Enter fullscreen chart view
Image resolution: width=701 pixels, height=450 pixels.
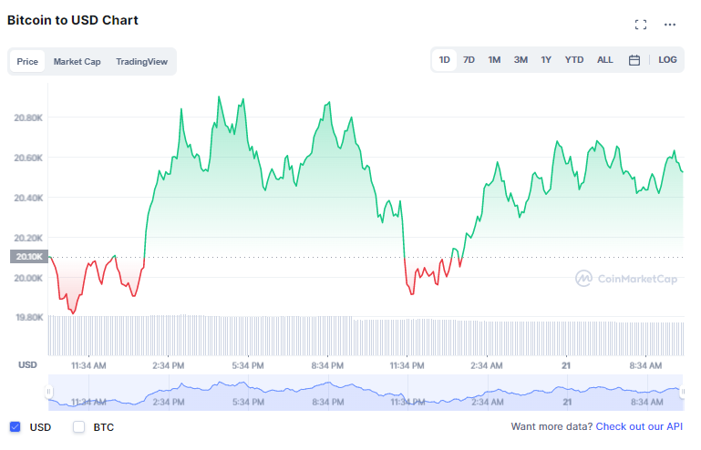[x=641, y=25]
